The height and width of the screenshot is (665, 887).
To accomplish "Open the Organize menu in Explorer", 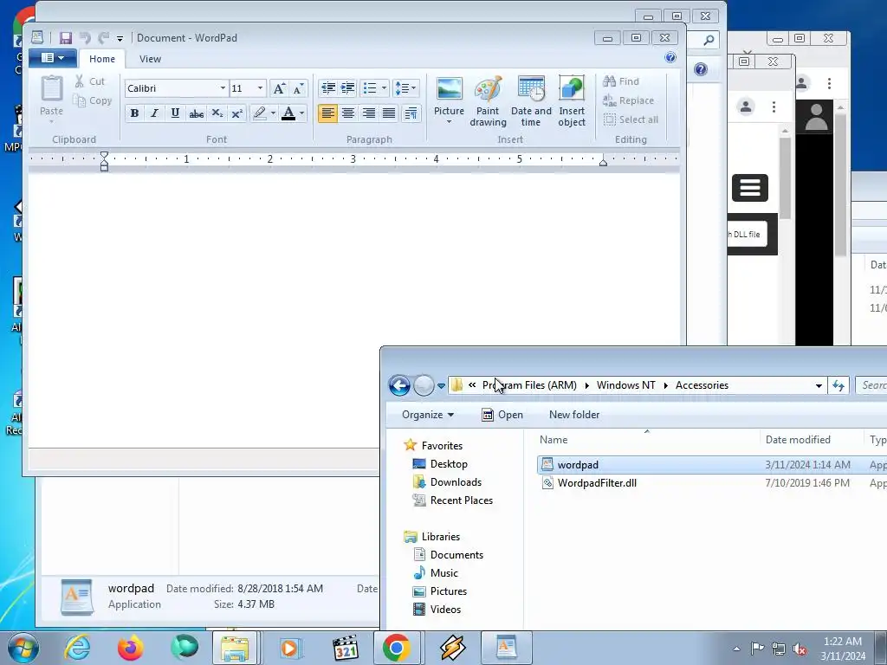I will pyautogui.click(x=428, y=415).
